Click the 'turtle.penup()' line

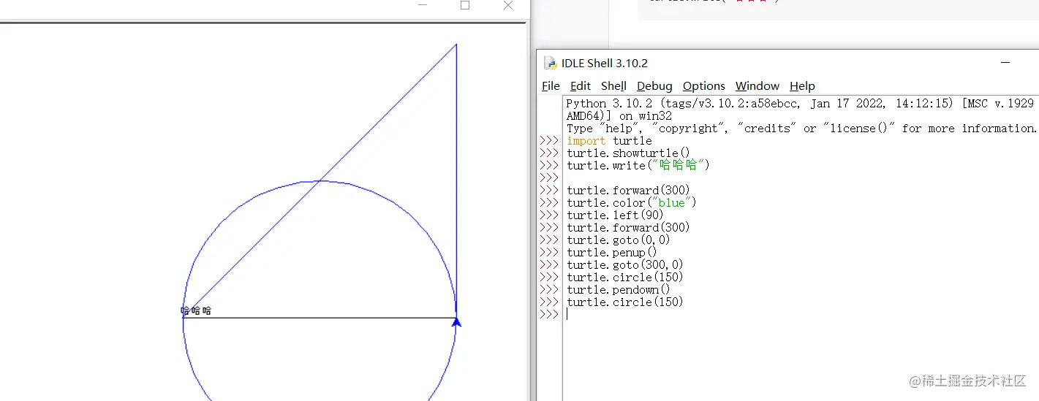tap(612, 253)
